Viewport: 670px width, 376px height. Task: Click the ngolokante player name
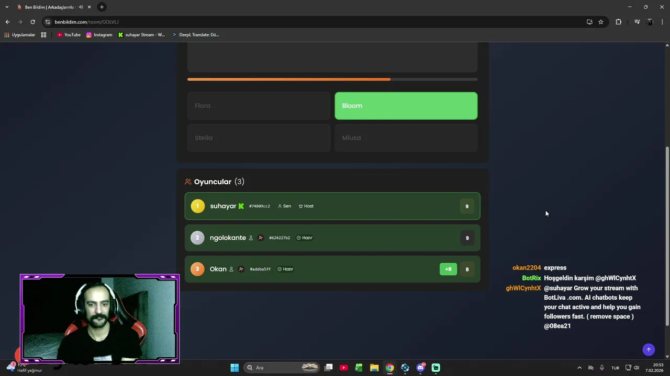coord(228,238)
